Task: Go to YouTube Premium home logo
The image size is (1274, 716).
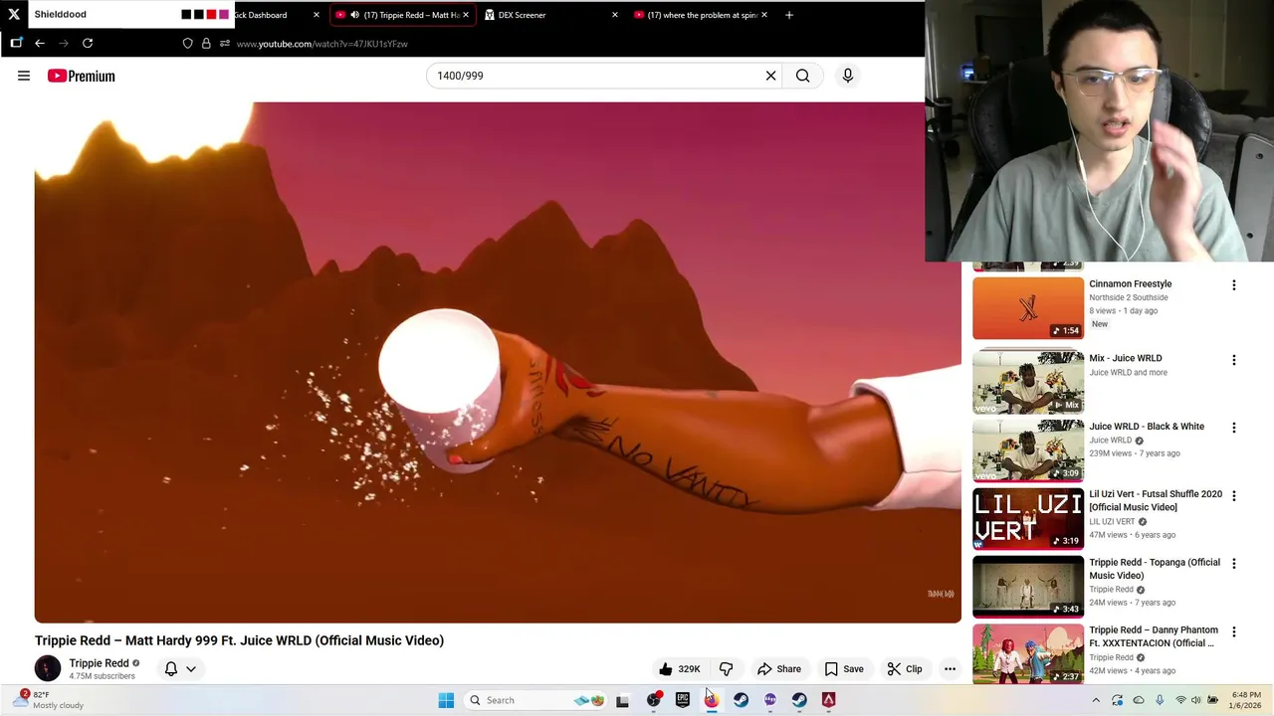Action: click(x=82, y=76)
